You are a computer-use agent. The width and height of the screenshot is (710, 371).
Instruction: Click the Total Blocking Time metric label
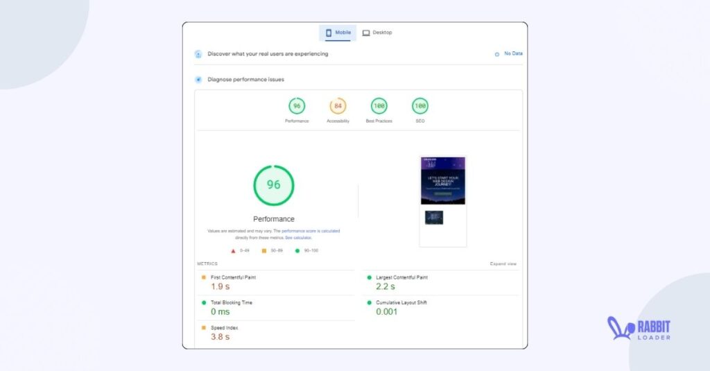click(x=232, y=302)
